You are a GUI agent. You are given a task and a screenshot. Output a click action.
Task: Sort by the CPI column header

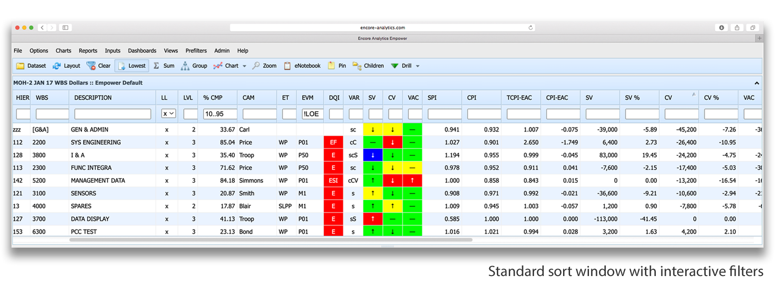[x=472, y=98]
